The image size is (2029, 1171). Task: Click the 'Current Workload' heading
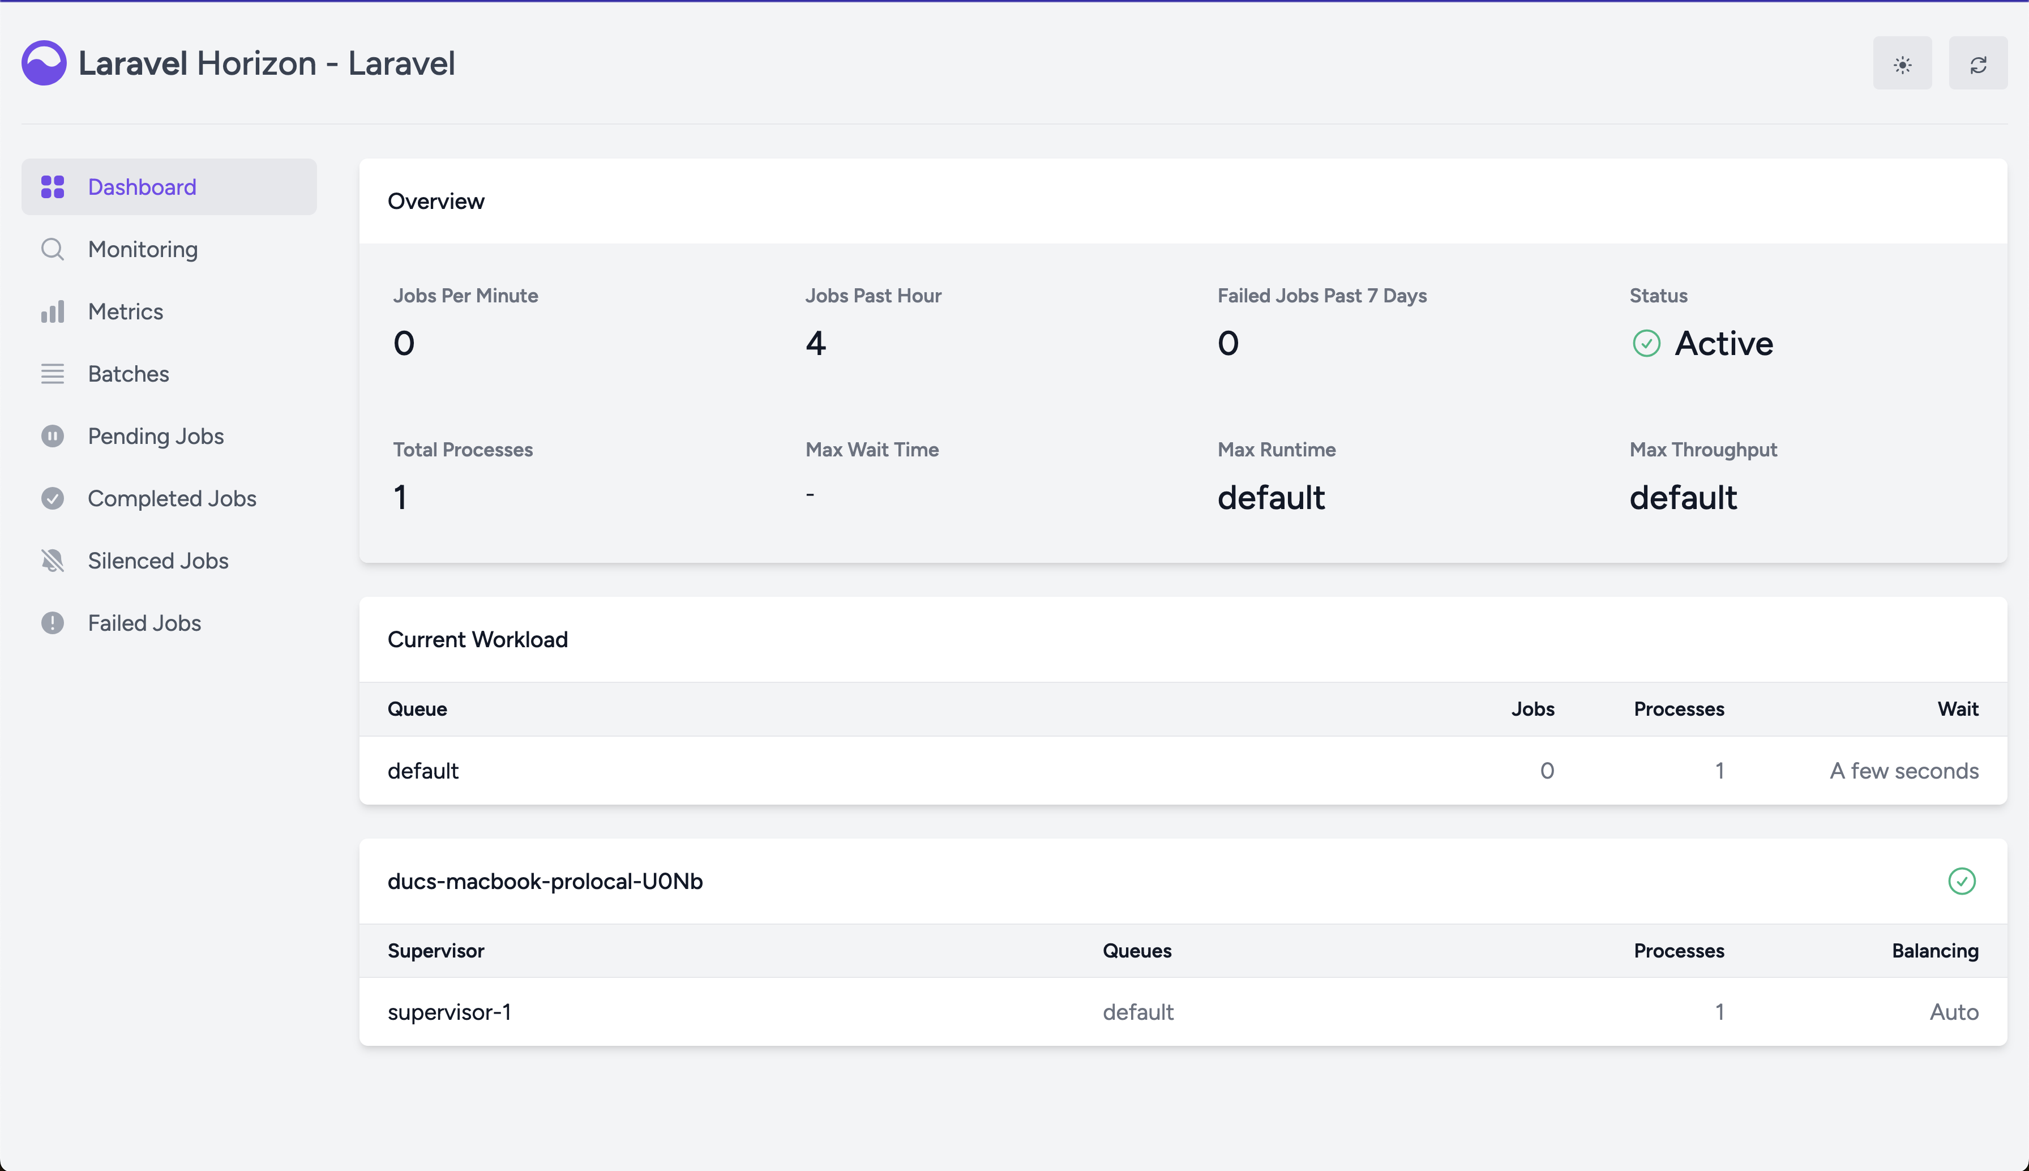477,639
